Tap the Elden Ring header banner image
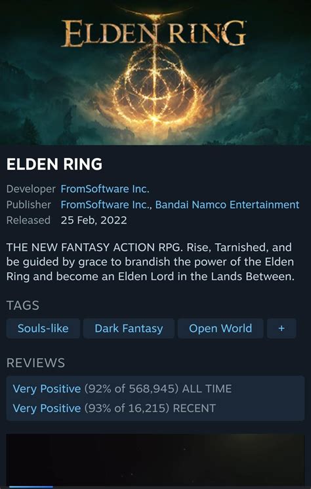The height and width of the screenshot is (489, 311). coord(155,72)
